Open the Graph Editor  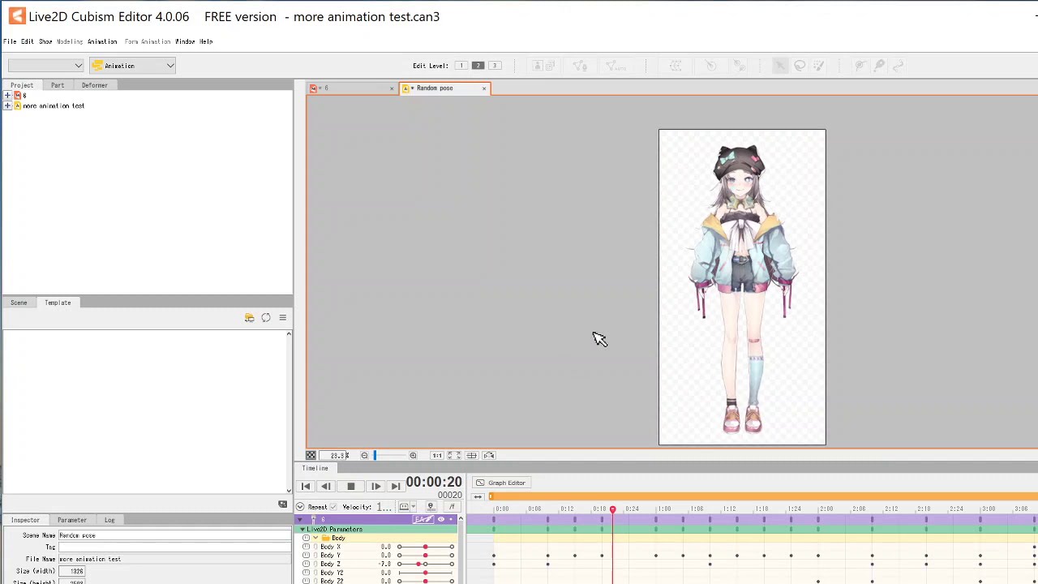click(500, 483)
